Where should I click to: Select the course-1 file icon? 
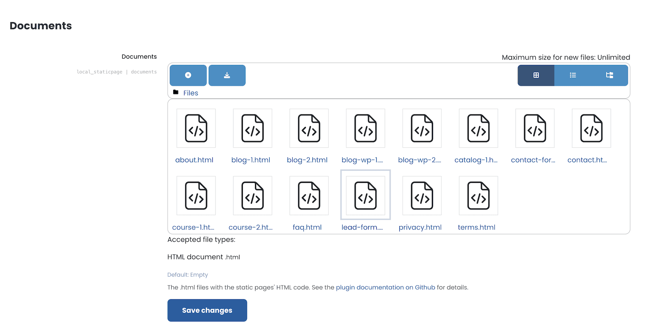(x=196, y=195)
